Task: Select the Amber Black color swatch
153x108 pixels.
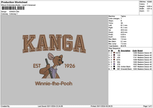Action: (114, 66)
